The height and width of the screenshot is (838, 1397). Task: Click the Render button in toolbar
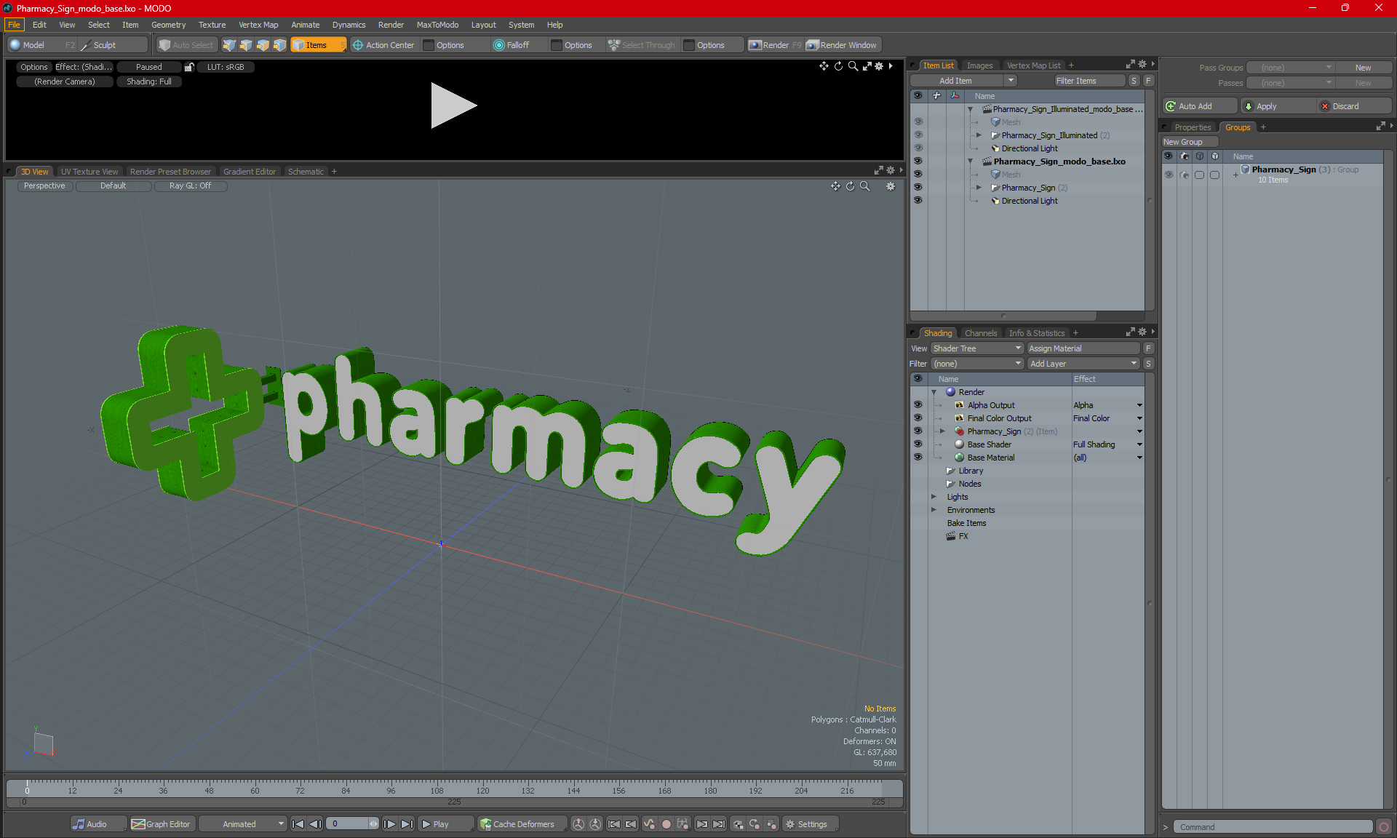[x=776, y=45]
